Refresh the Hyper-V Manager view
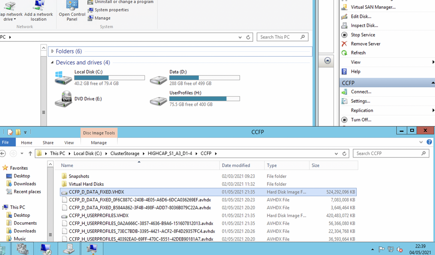The width and height of the screenshot is (435, 255). [358, 53]
